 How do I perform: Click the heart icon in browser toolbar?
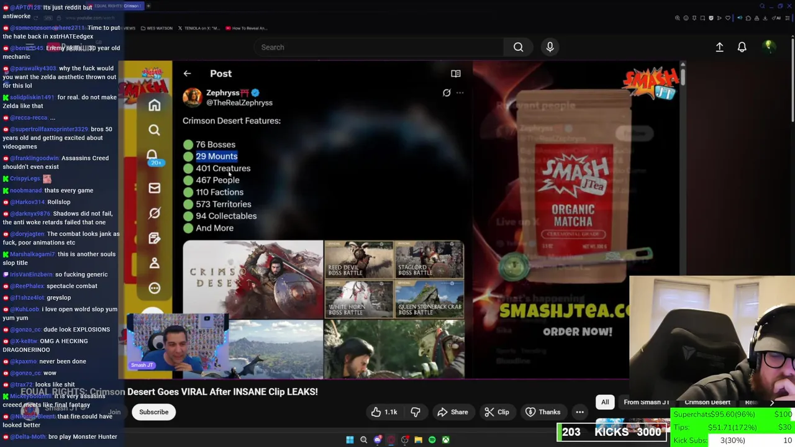[728, 18]
